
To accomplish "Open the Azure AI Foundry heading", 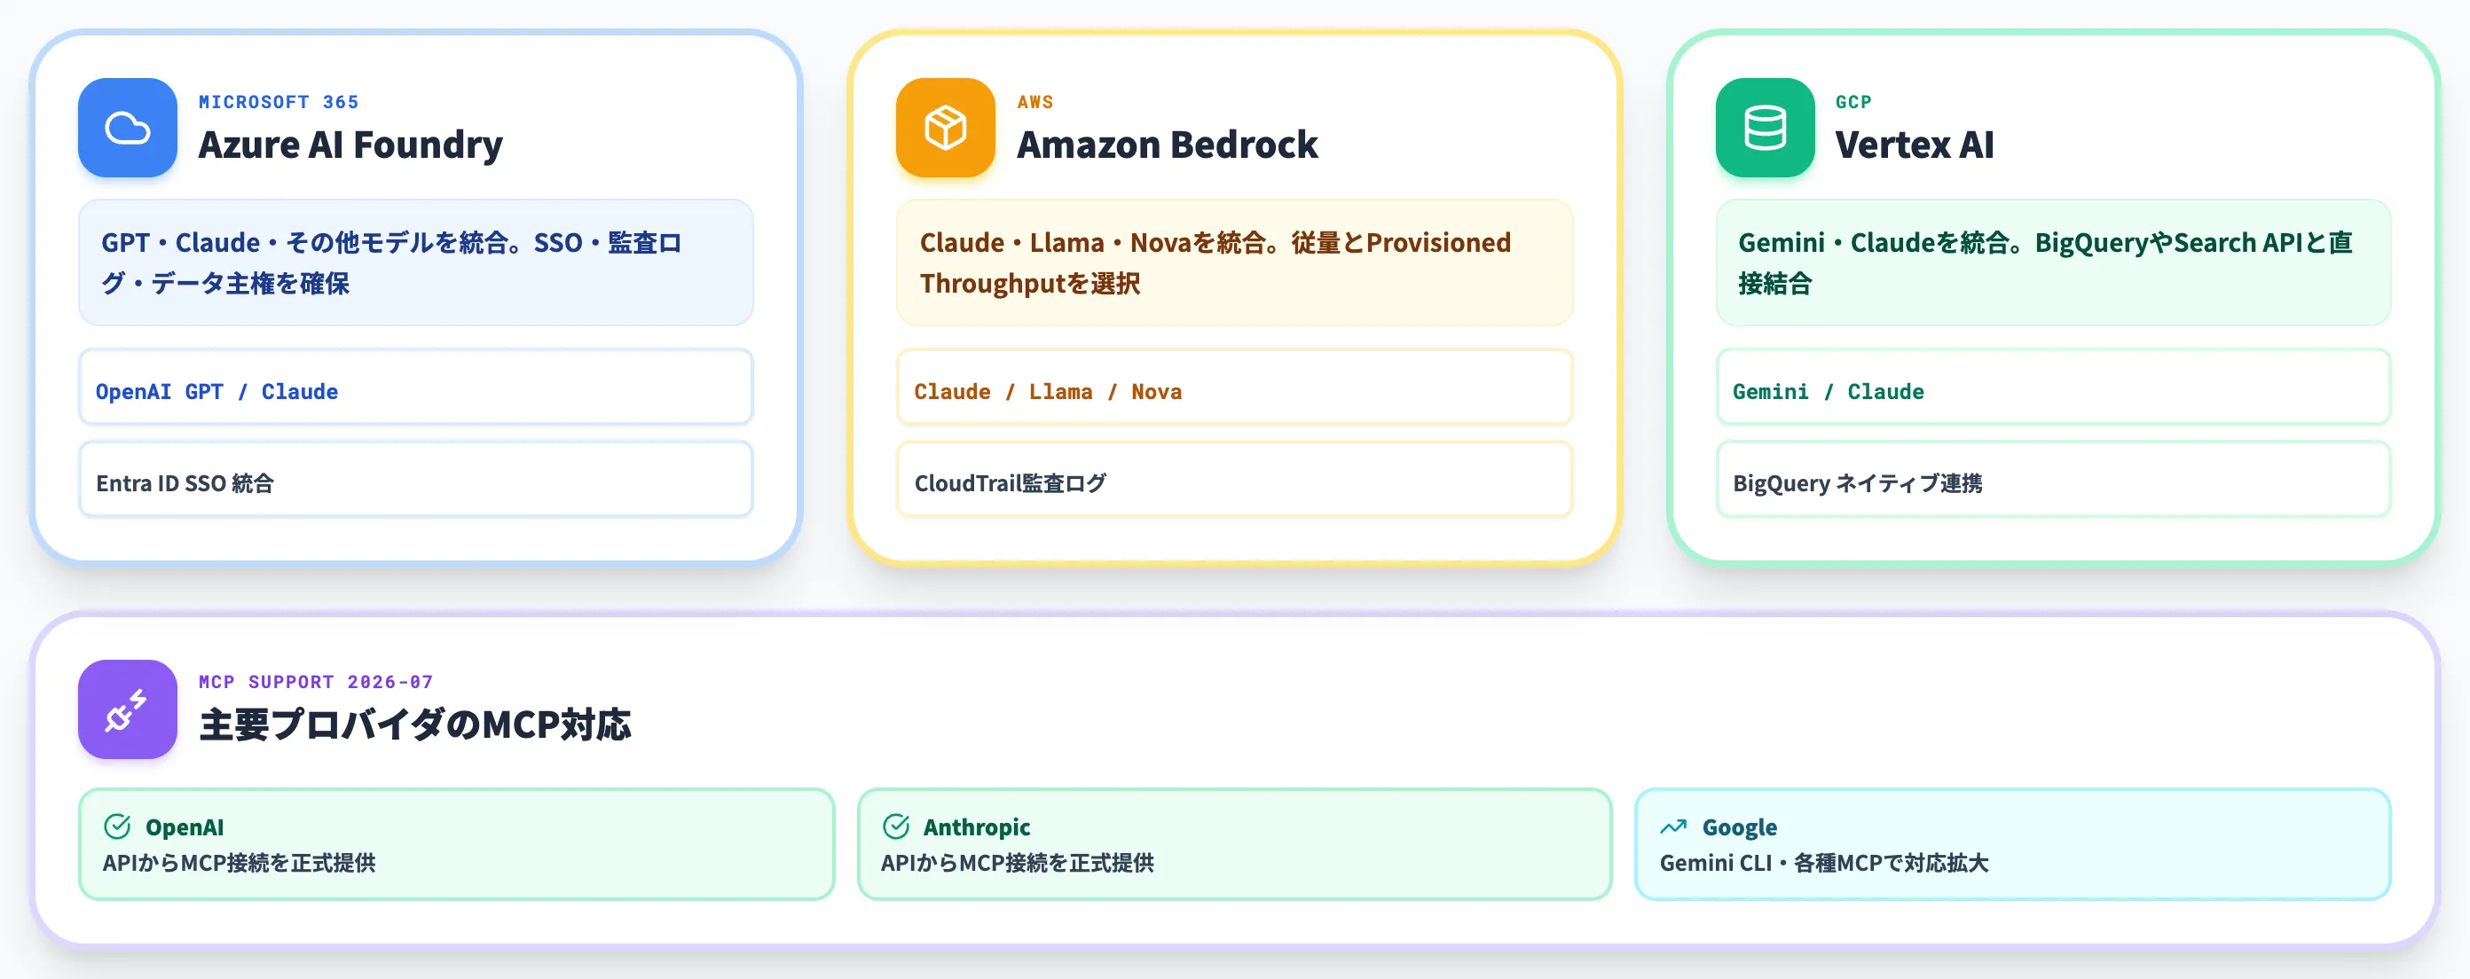I will coord(350,145).
